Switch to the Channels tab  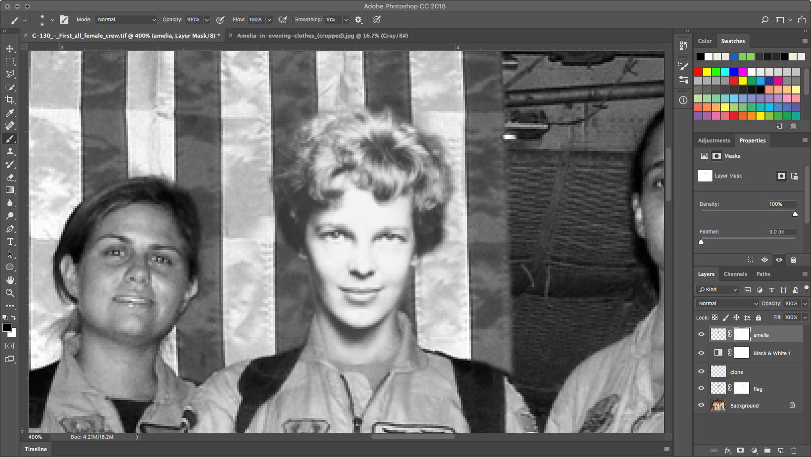(x=735, y=274)
